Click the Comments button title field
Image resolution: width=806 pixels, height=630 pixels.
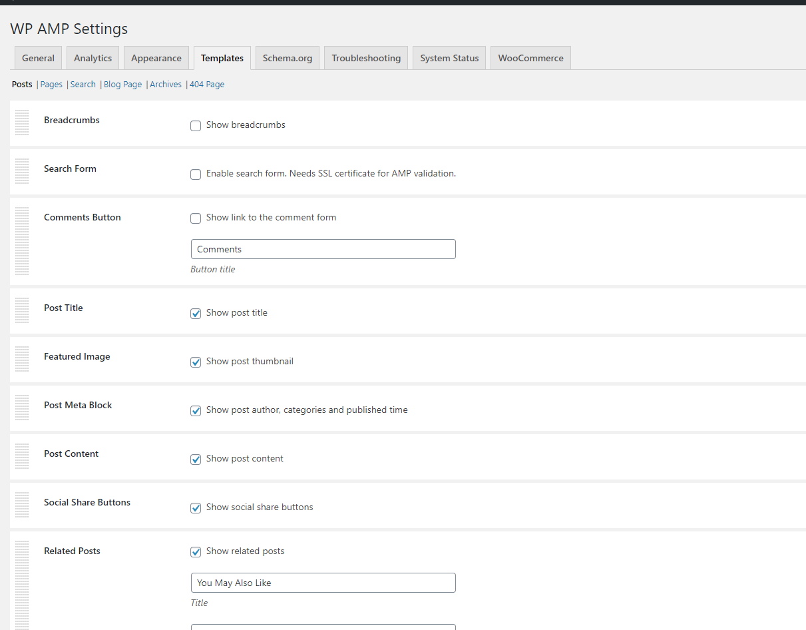coord(323,249)
